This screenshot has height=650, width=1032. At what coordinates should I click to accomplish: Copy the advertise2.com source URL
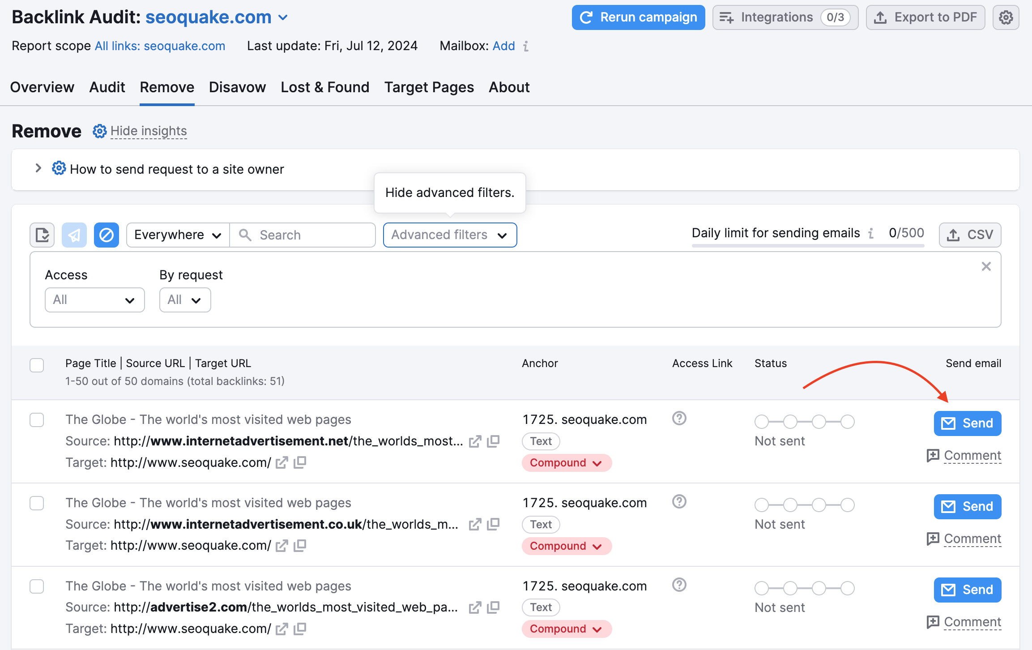(493, 607)
